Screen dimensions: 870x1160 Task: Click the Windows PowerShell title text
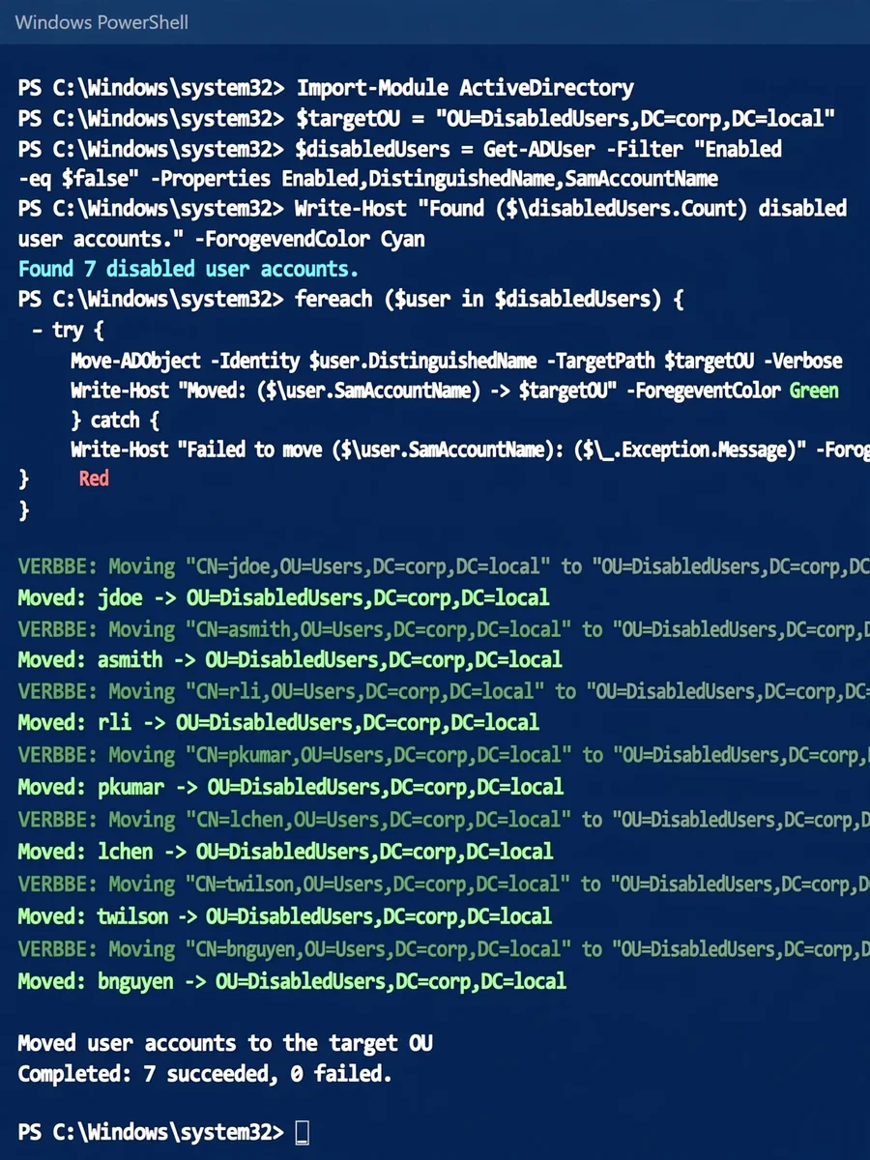(101, 21)
